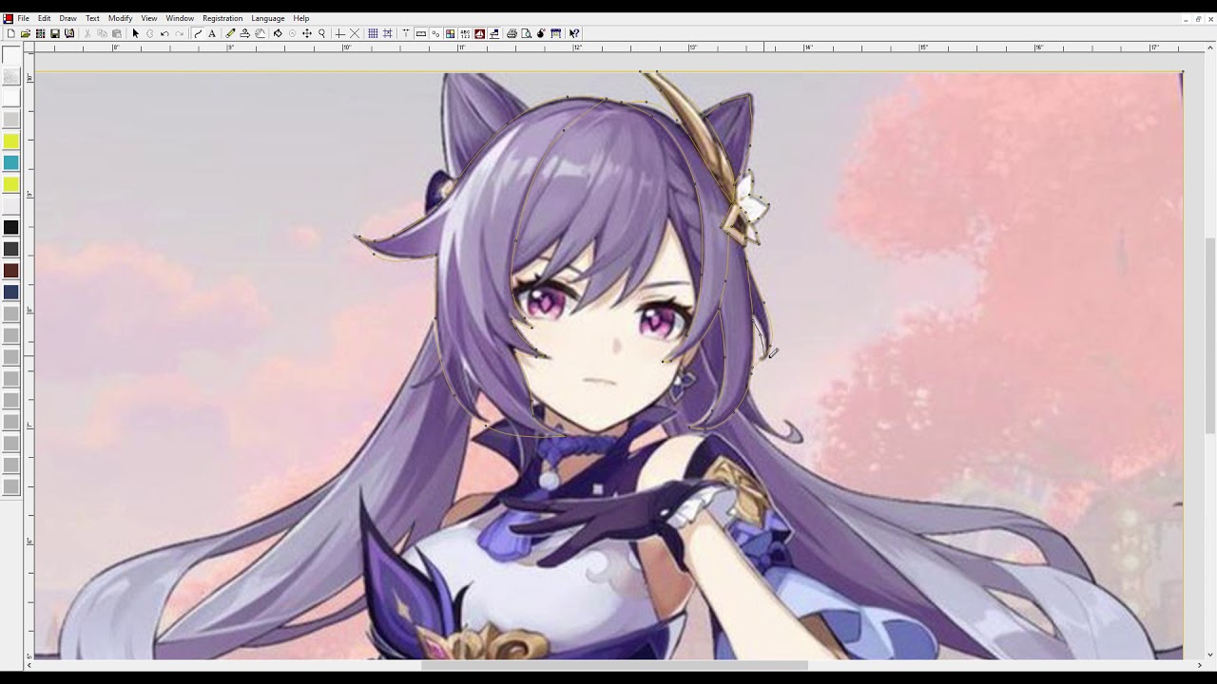The image size is (1217, 684).
Task: Open the Window menu
Action: (x=180, y=18)
